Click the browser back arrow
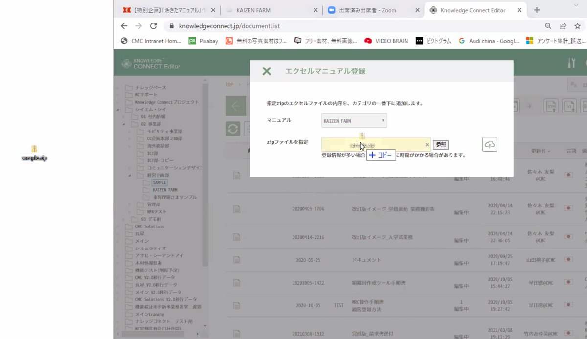 point(124,26)
